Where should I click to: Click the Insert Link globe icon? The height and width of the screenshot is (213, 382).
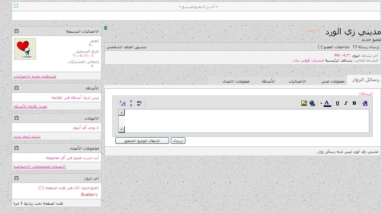click(x=312, y=103)
